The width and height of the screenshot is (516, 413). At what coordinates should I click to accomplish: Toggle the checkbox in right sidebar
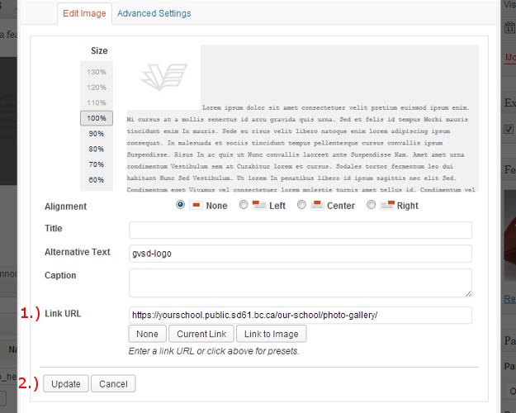[x=509, y=129]
